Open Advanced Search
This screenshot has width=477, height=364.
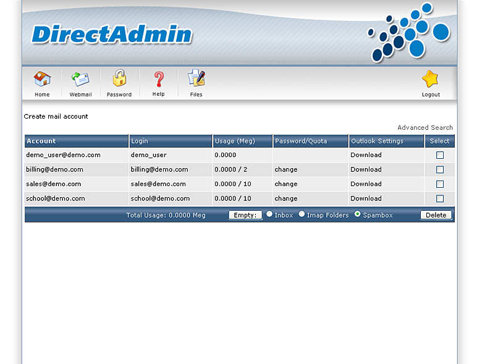click(x=424, y=127)
